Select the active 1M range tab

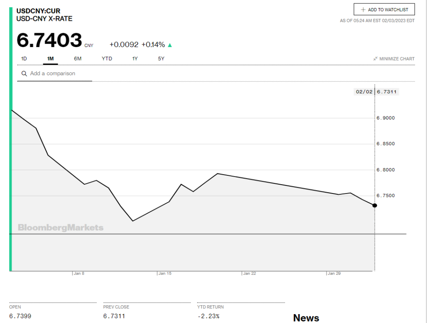[x=51, y=58]
